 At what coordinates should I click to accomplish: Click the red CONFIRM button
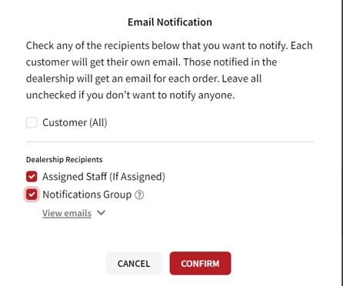coord(200,264)
